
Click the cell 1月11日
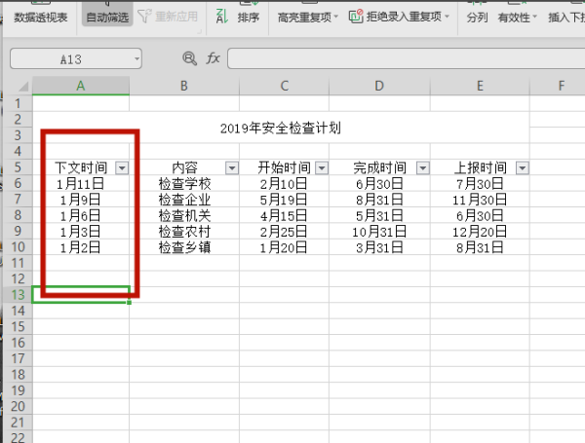tap(81, 184)
